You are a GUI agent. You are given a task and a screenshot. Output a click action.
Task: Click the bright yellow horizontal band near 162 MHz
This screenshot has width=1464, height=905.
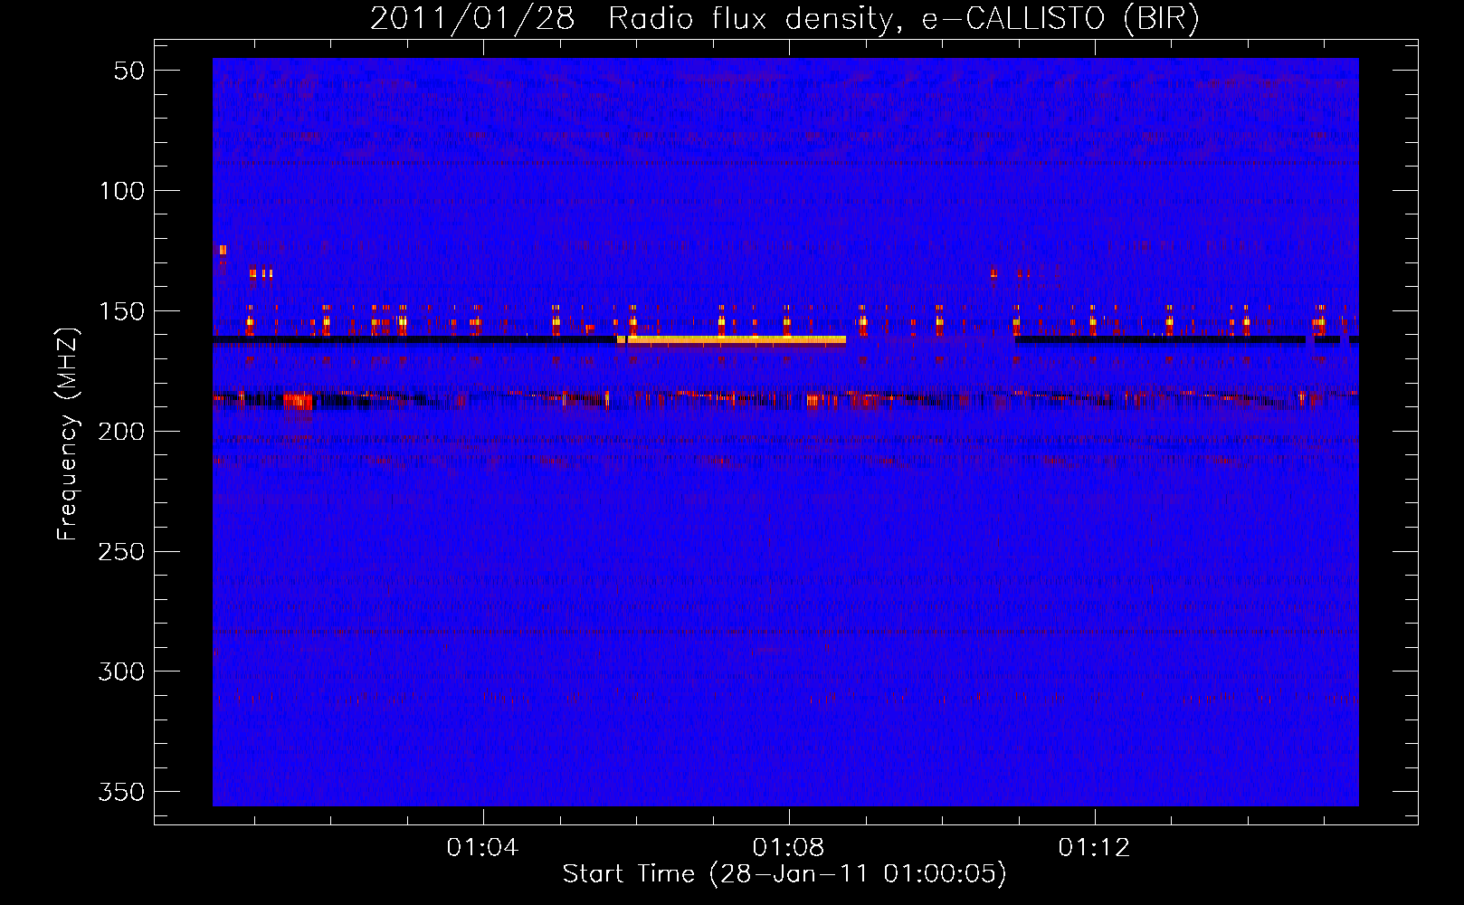pos(737,340)
